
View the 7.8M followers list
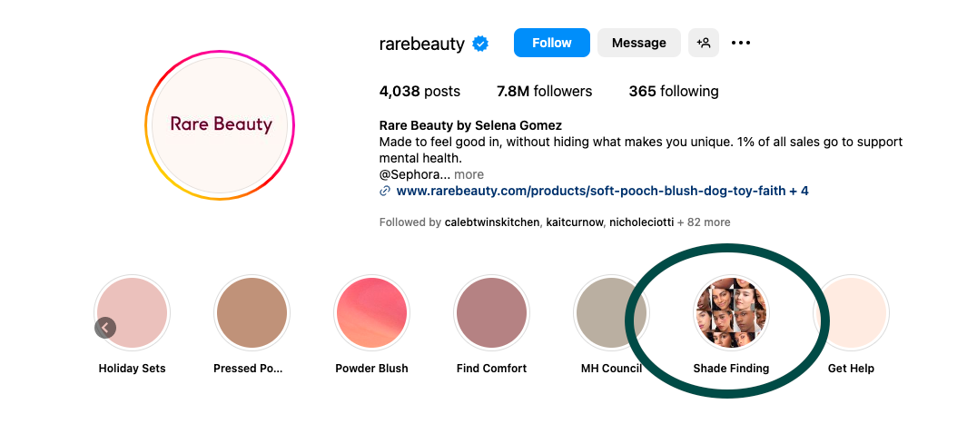[544, 92]
